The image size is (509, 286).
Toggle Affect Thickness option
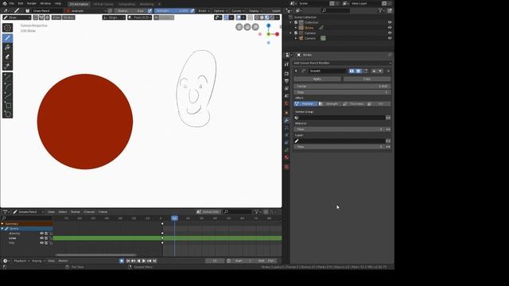tap(355, 104)
